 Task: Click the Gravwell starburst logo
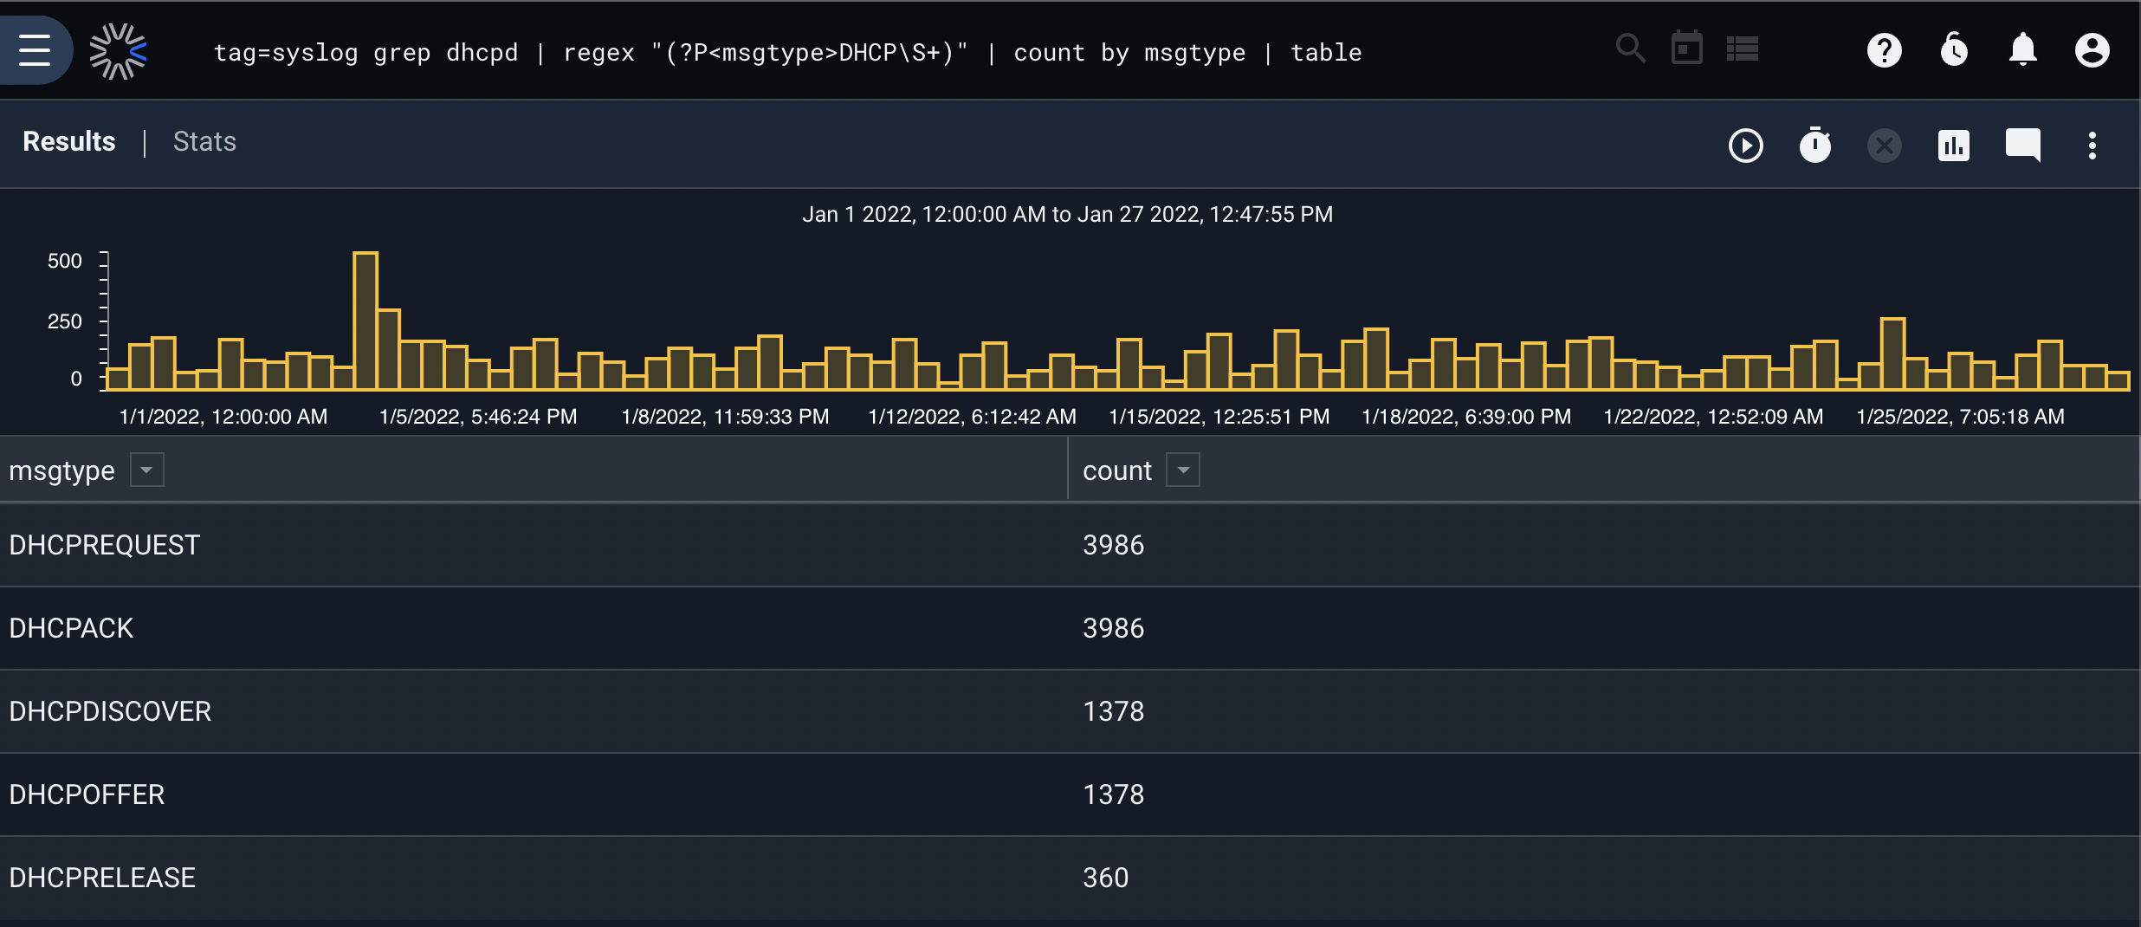119,51
